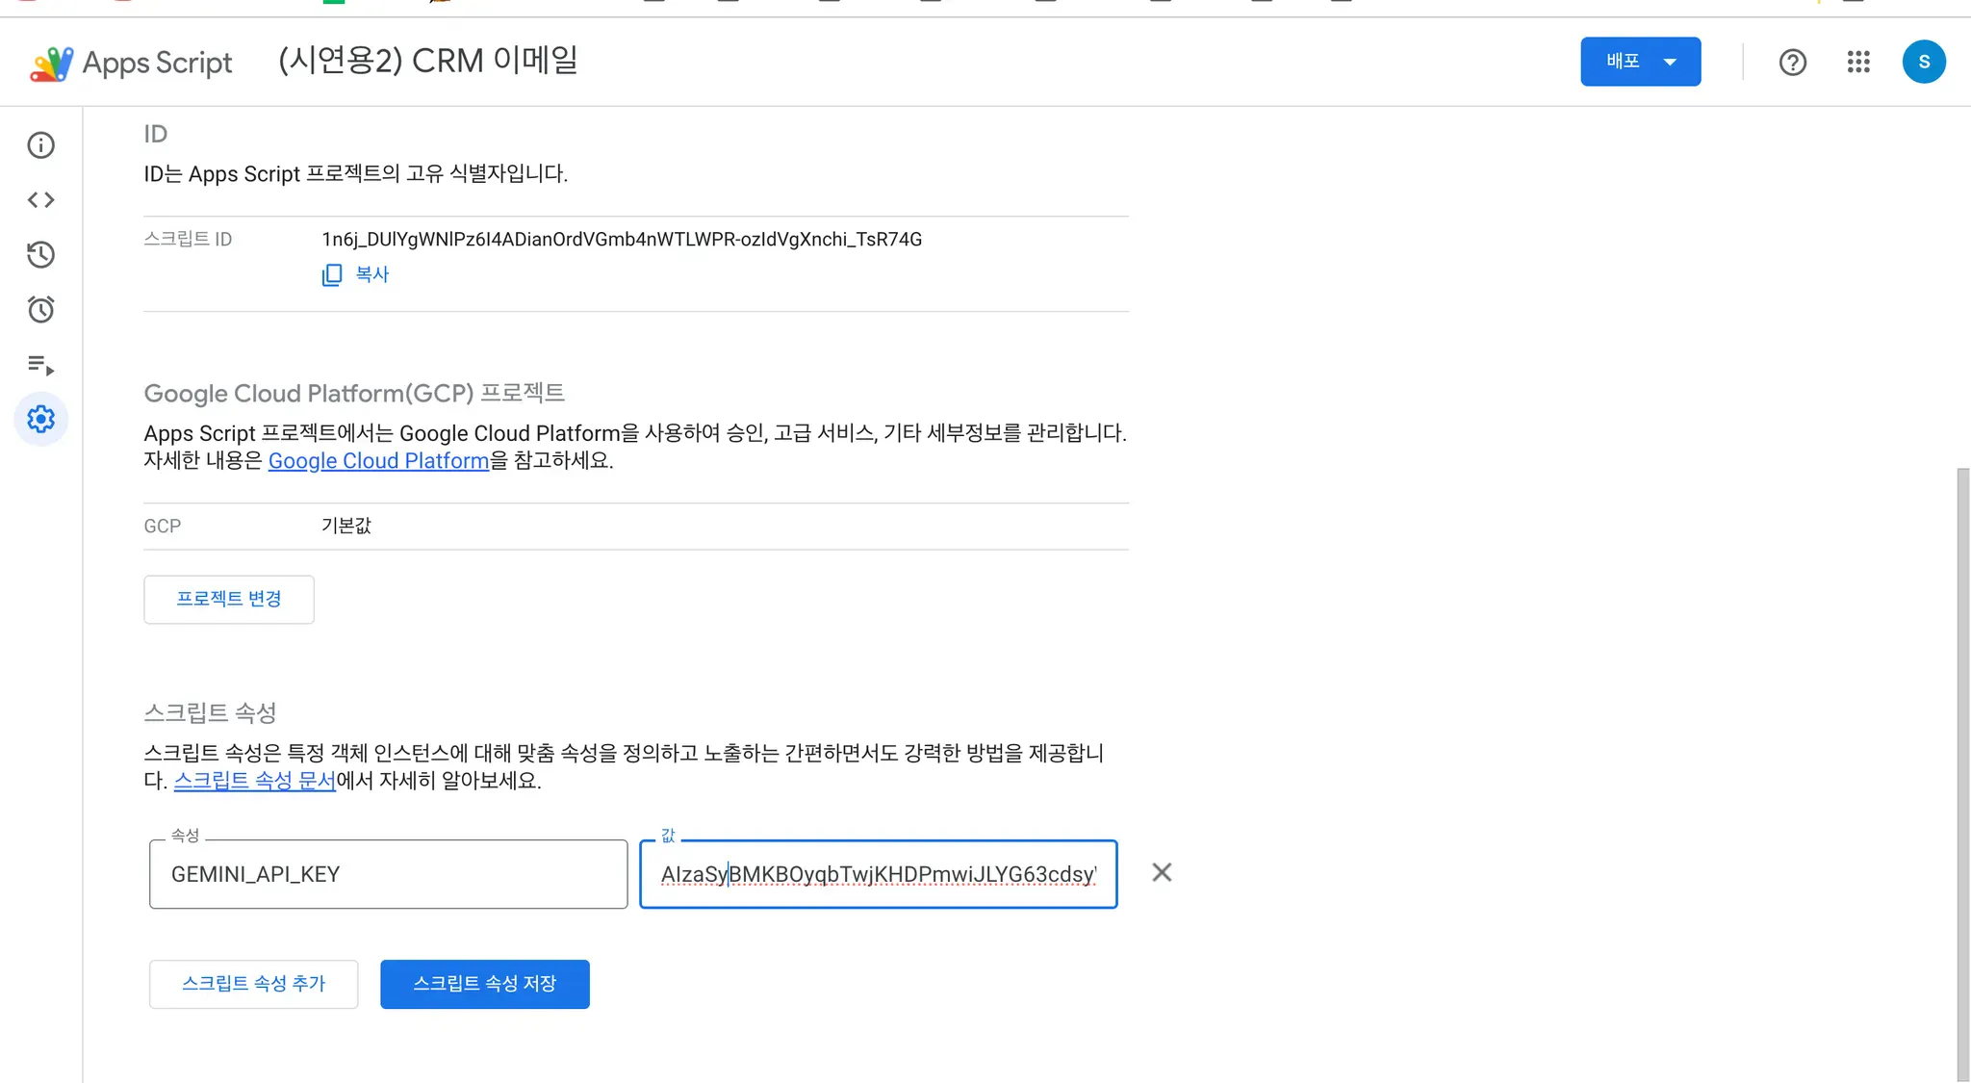Open the project history view

(x=40, y=254)
